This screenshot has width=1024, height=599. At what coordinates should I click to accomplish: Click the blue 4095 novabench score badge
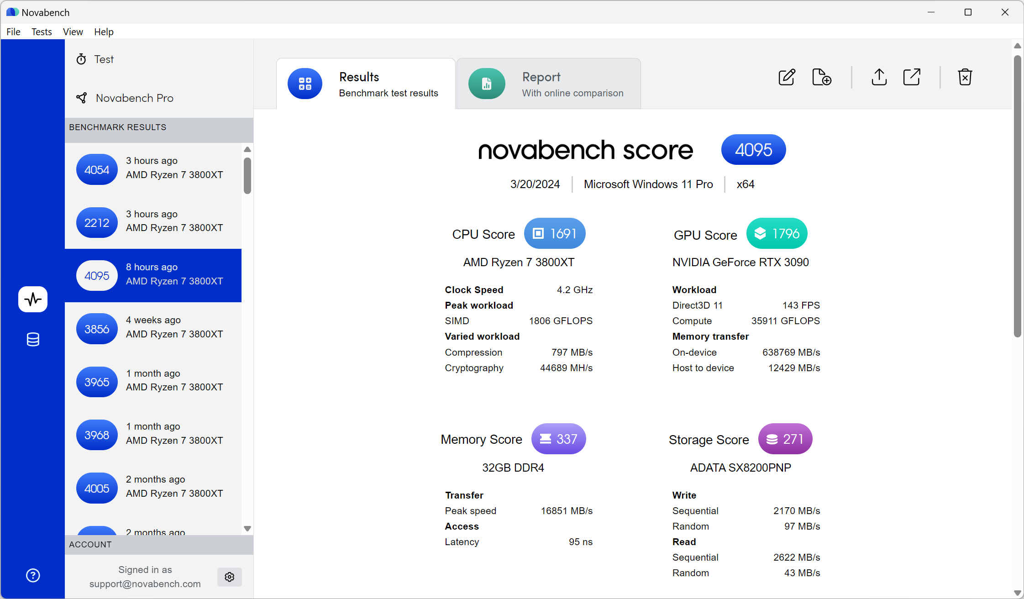point(753,149)
